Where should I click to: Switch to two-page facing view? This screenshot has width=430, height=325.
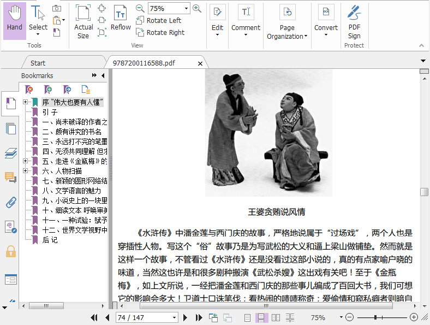[x=276, y=317]
